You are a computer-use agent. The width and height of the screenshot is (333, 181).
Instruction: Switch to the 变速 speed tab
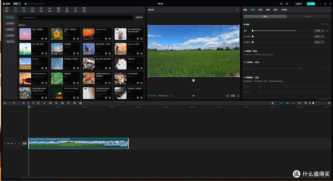[x=260, y=10]
